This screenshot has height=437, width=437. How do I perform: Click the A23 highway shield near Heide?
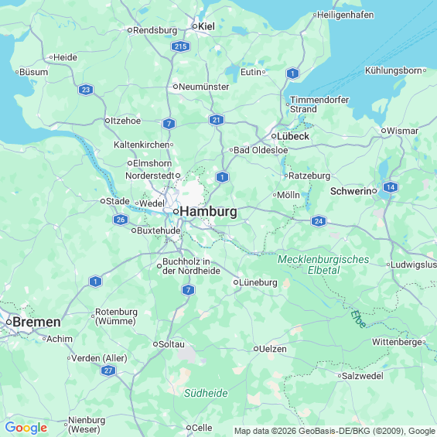(x=86, y=90)
